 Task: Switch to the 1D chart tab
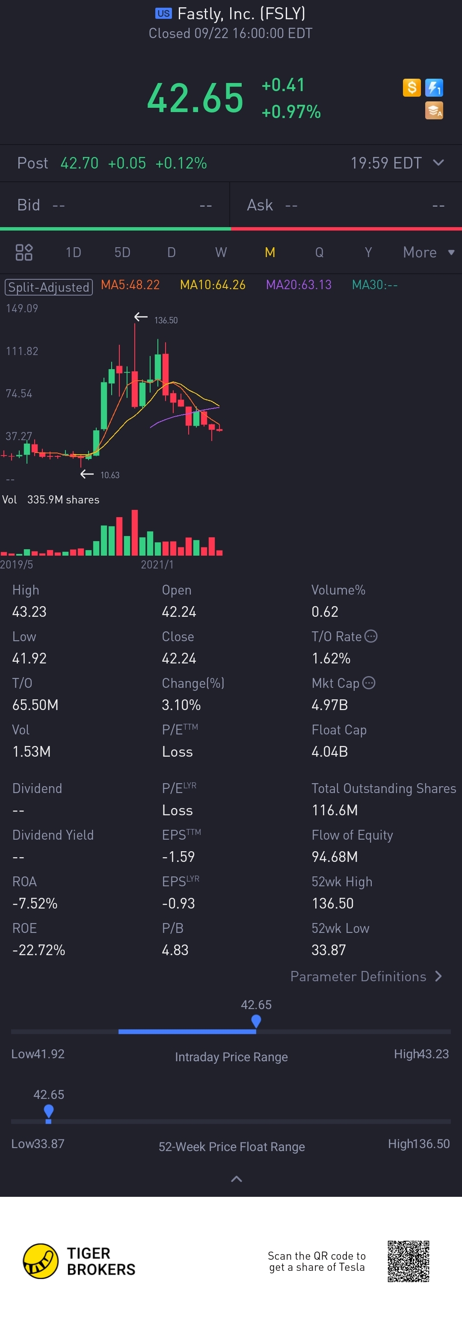(x=73, y=252)
